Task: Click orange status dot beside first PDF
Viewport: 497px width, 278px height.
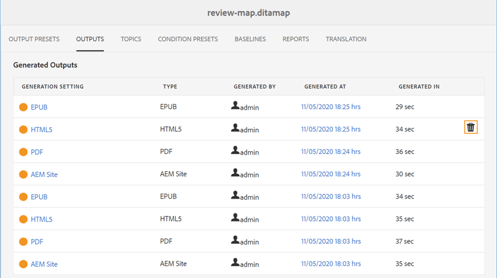Action: tap(23, 152)
